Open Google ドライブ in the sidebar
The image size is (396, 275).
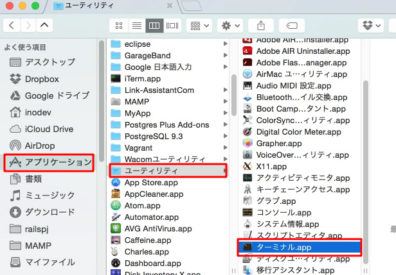click(50, 96)
